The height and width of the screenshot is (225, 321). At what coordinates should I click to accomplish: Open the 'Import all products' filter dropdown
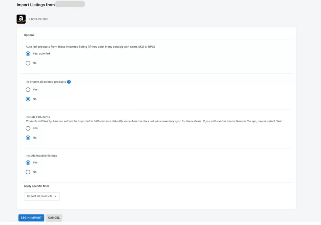(42, 196)
